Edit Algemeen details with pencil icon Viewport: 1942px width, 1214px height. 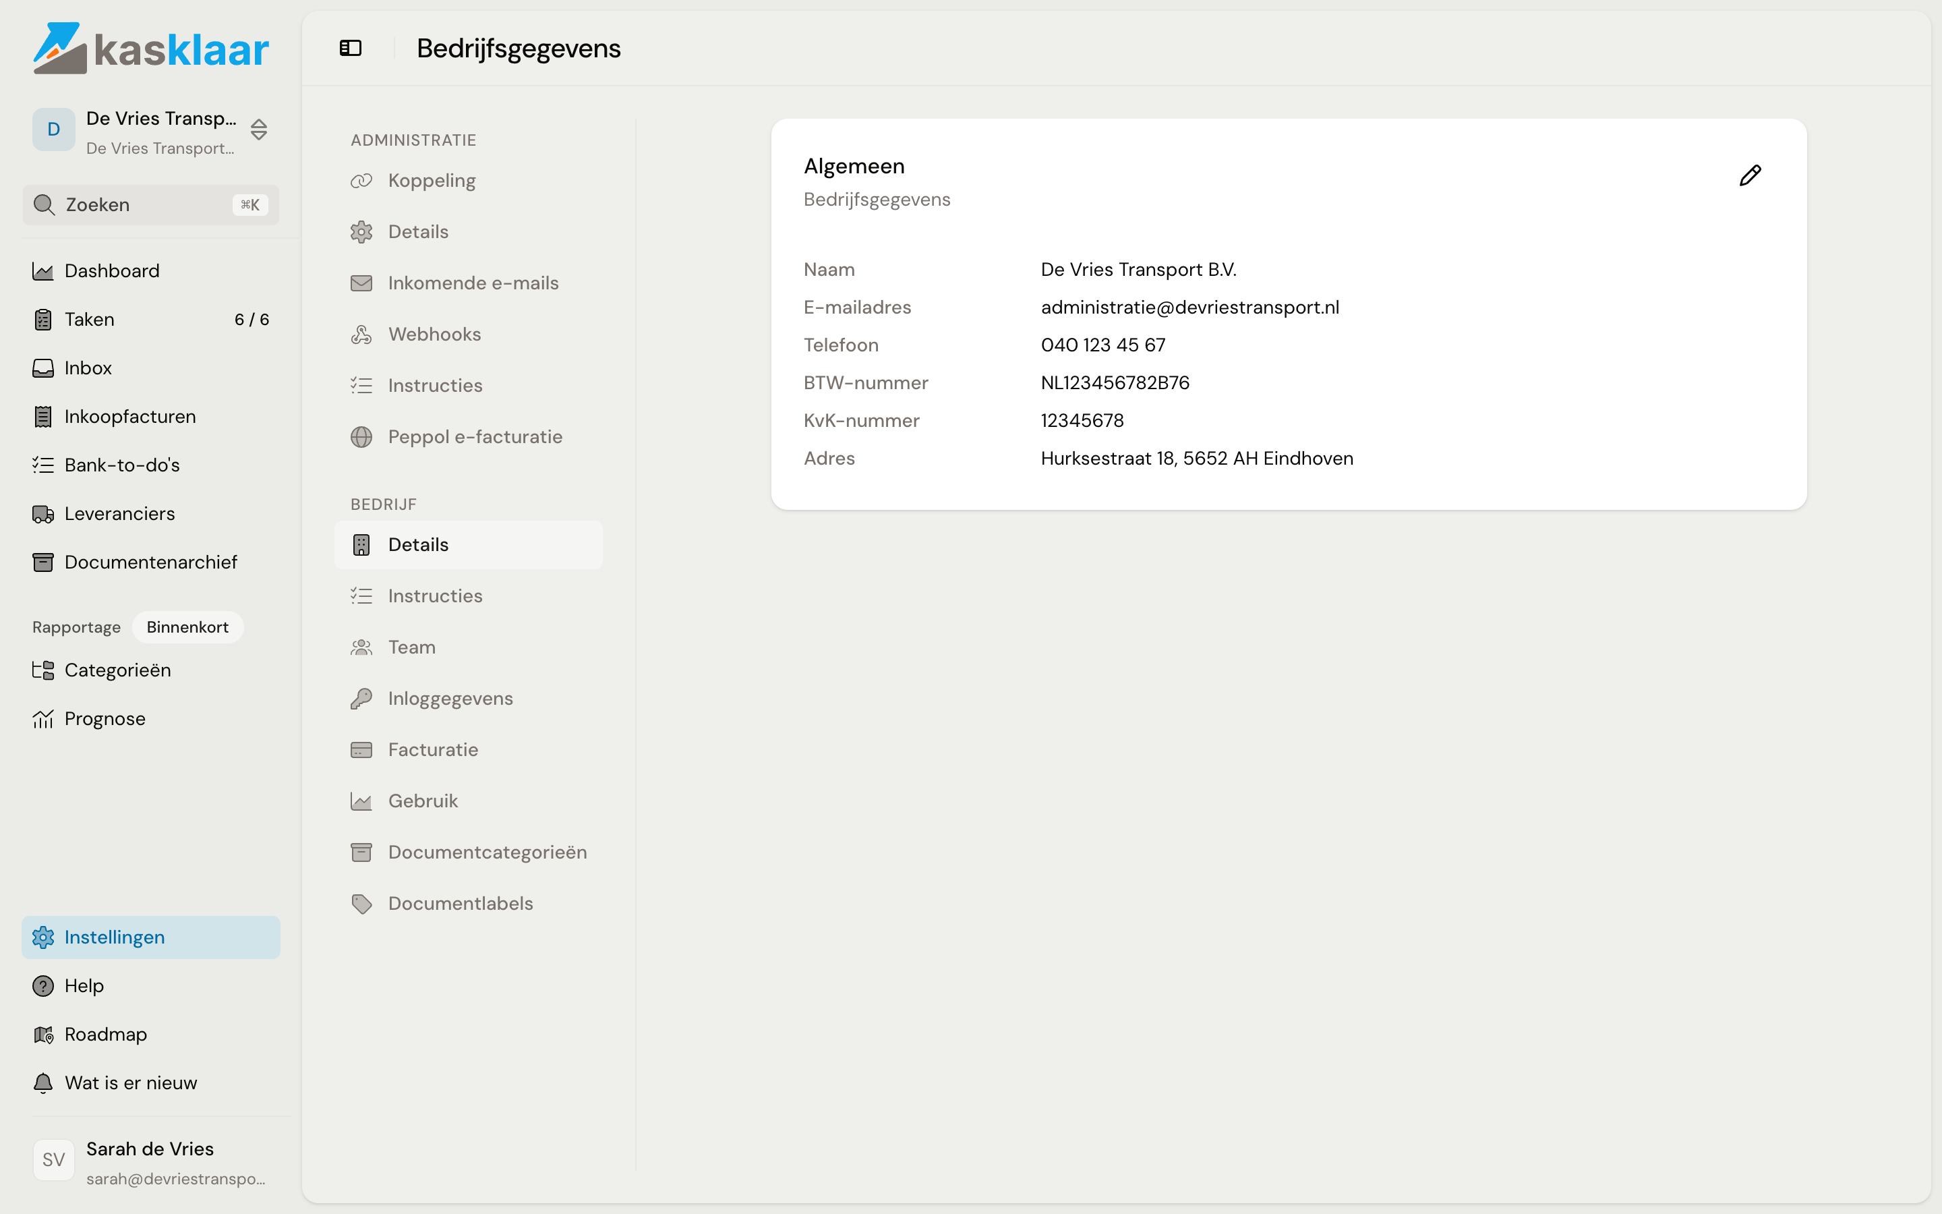pos(1750,175)
